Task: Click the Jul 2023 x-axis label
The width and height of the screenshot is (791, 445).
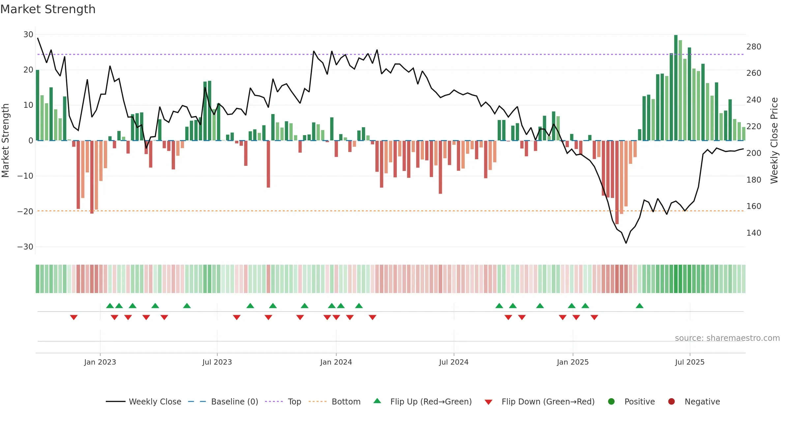Action: 217,362
